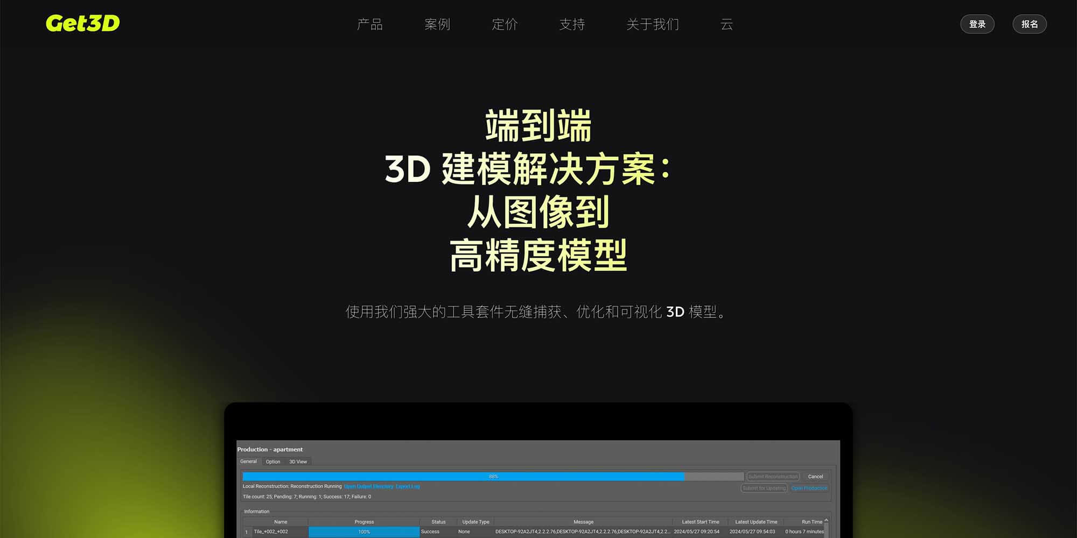The height and width of the screenshot is (538, 1077).
Task: Click the scrollbar up arrow in the Information table
Action: [827, 520]
